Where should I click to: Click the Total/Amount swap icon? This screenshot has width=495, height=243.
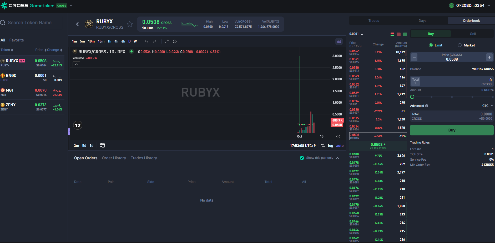(x=416, y=81)
